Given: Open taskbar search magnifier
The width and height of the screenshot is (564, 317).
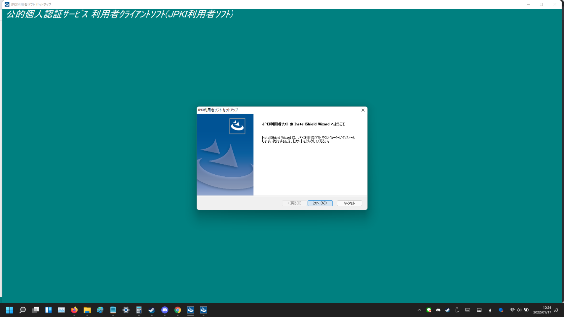Looking at the screenshot, I should pyautogui.click(x=22, y=310).
